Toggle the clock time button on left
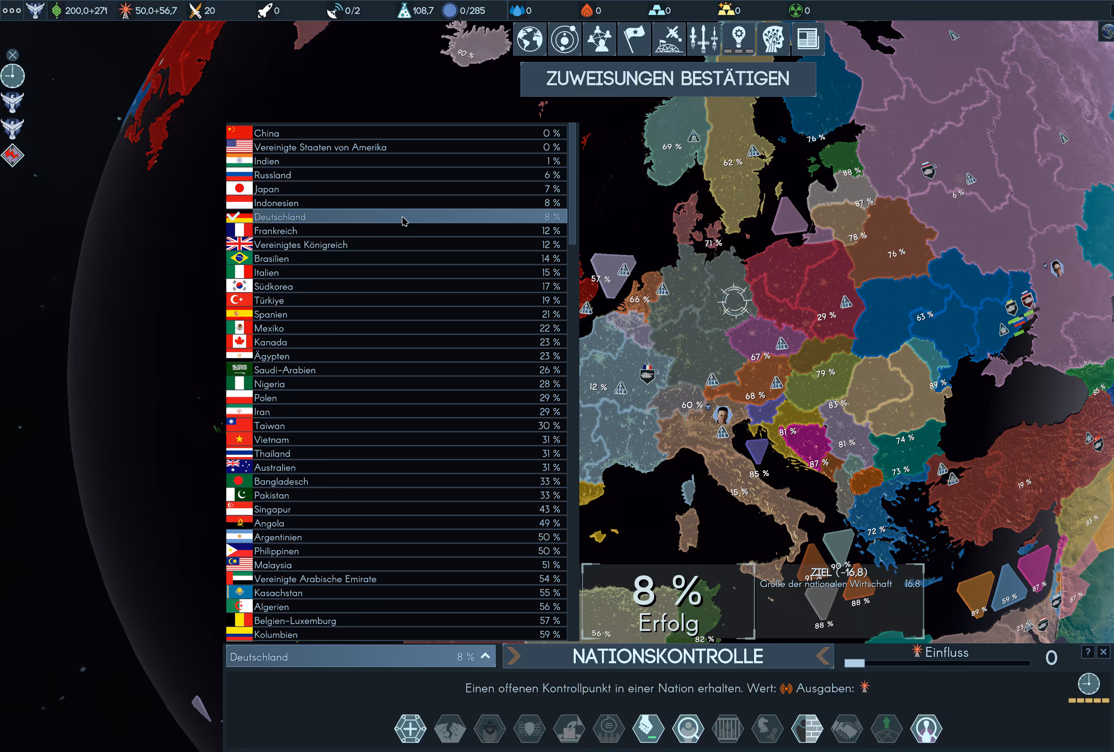1114x752 pixels. point(13,76)
